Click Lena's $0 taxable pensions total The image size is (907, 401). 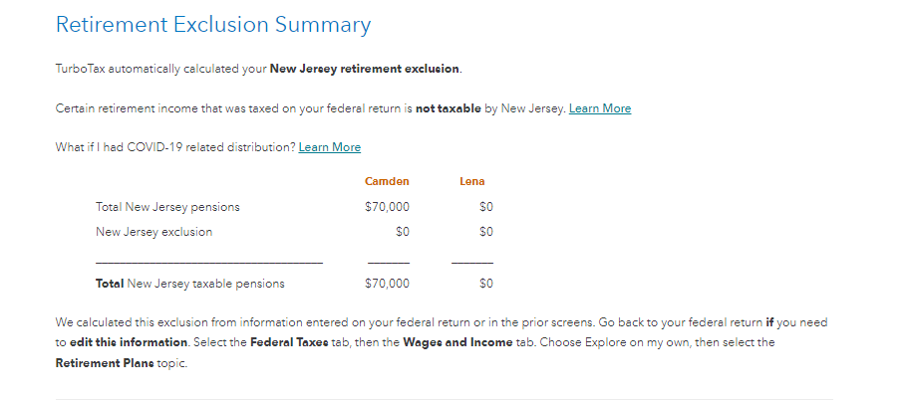click(486, 284)
